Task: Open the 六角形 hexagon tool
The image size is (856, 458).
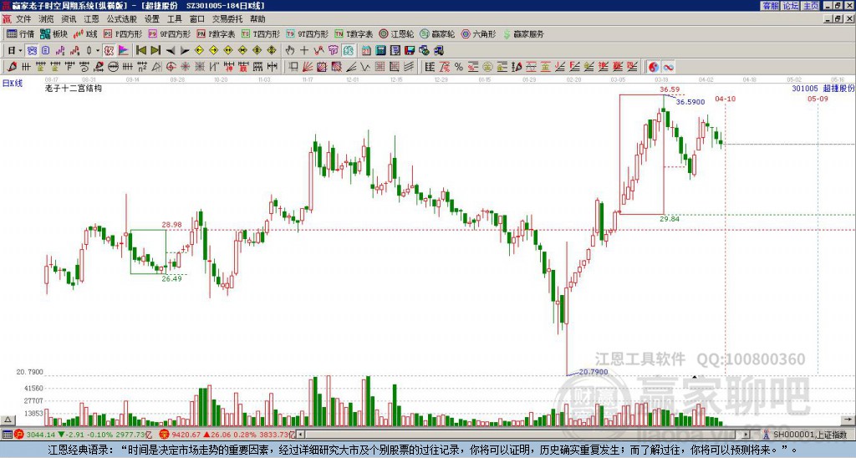Action: coord(479,33)
